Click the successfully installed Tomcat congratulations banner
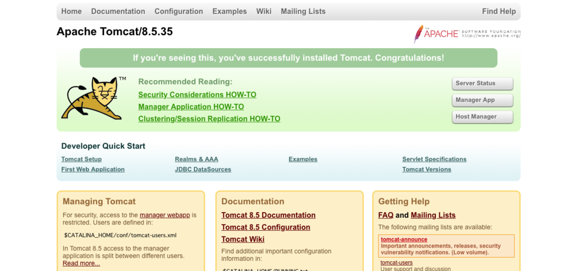This screenshot has height=271, width=581. click(x=289, y=58)
